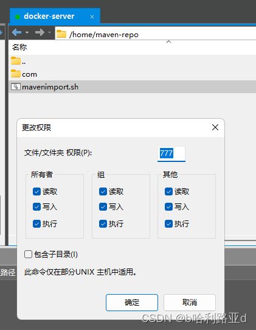Toggle group 写入 checkbox
Viewport: 256px width, 330px height.
pos(103,206)
